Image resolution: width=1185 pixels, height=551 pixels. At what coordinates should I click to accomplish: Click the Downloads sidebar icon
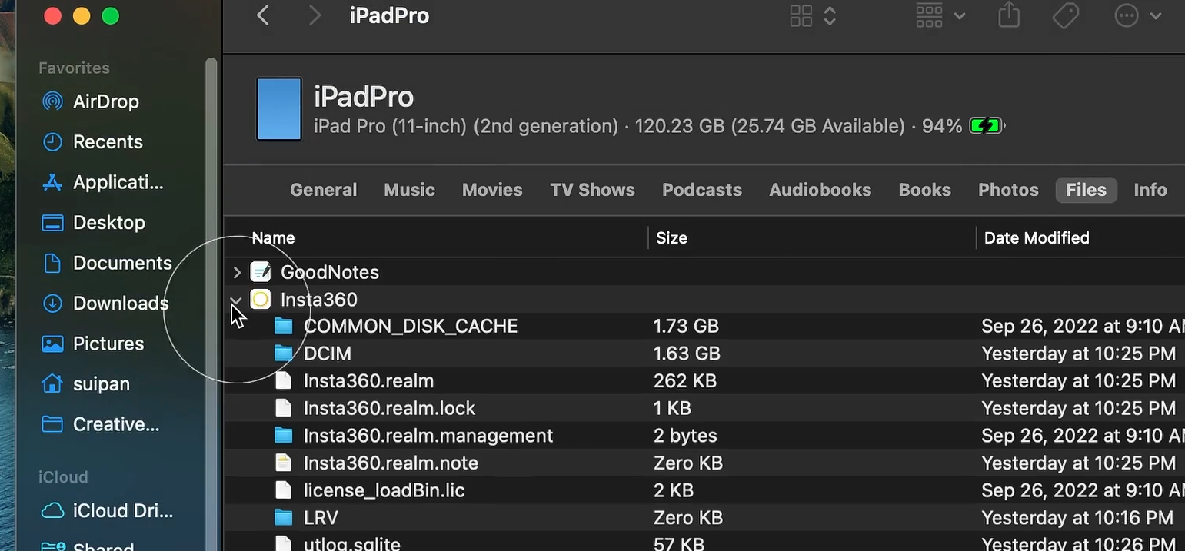click(x=52, y=304)
